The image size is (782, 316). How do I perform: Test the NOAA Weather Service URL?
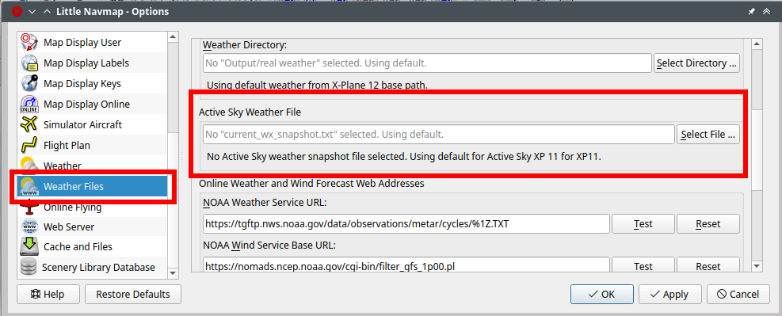[643, 224]
